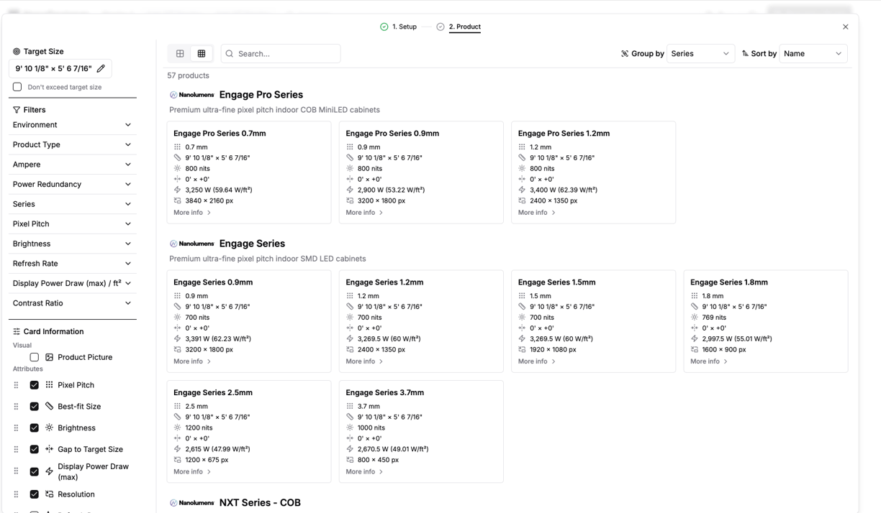Image resolution: width=881 pixels, height=513 pixels.
Task: Uncheck the Brightness attribute checkbox
Action: tap(34, 428)
